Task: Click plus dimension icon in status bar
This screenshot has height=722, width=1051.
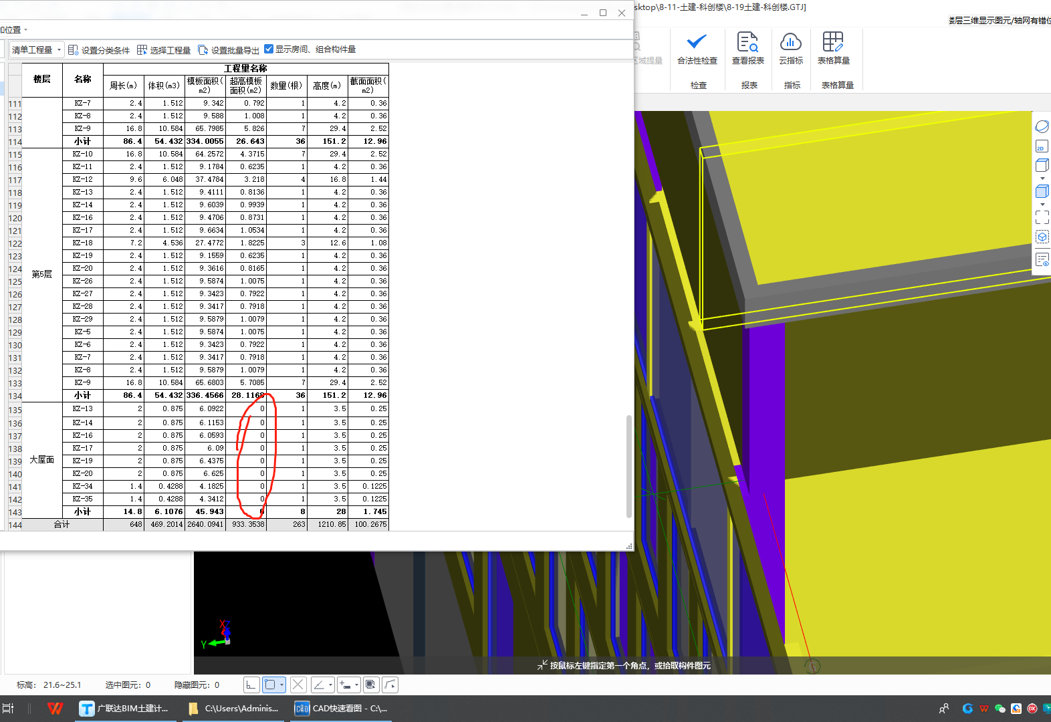Action: click(x=345, y=685)
